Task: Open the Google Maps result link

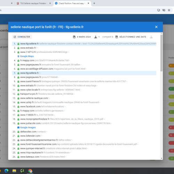Action: (27, 56)
